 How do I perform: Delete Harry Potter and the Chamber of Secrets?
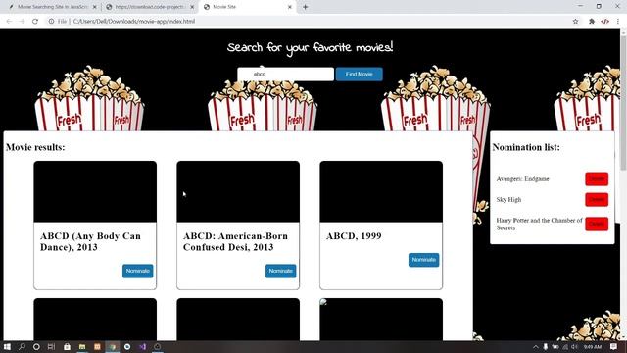597,224
